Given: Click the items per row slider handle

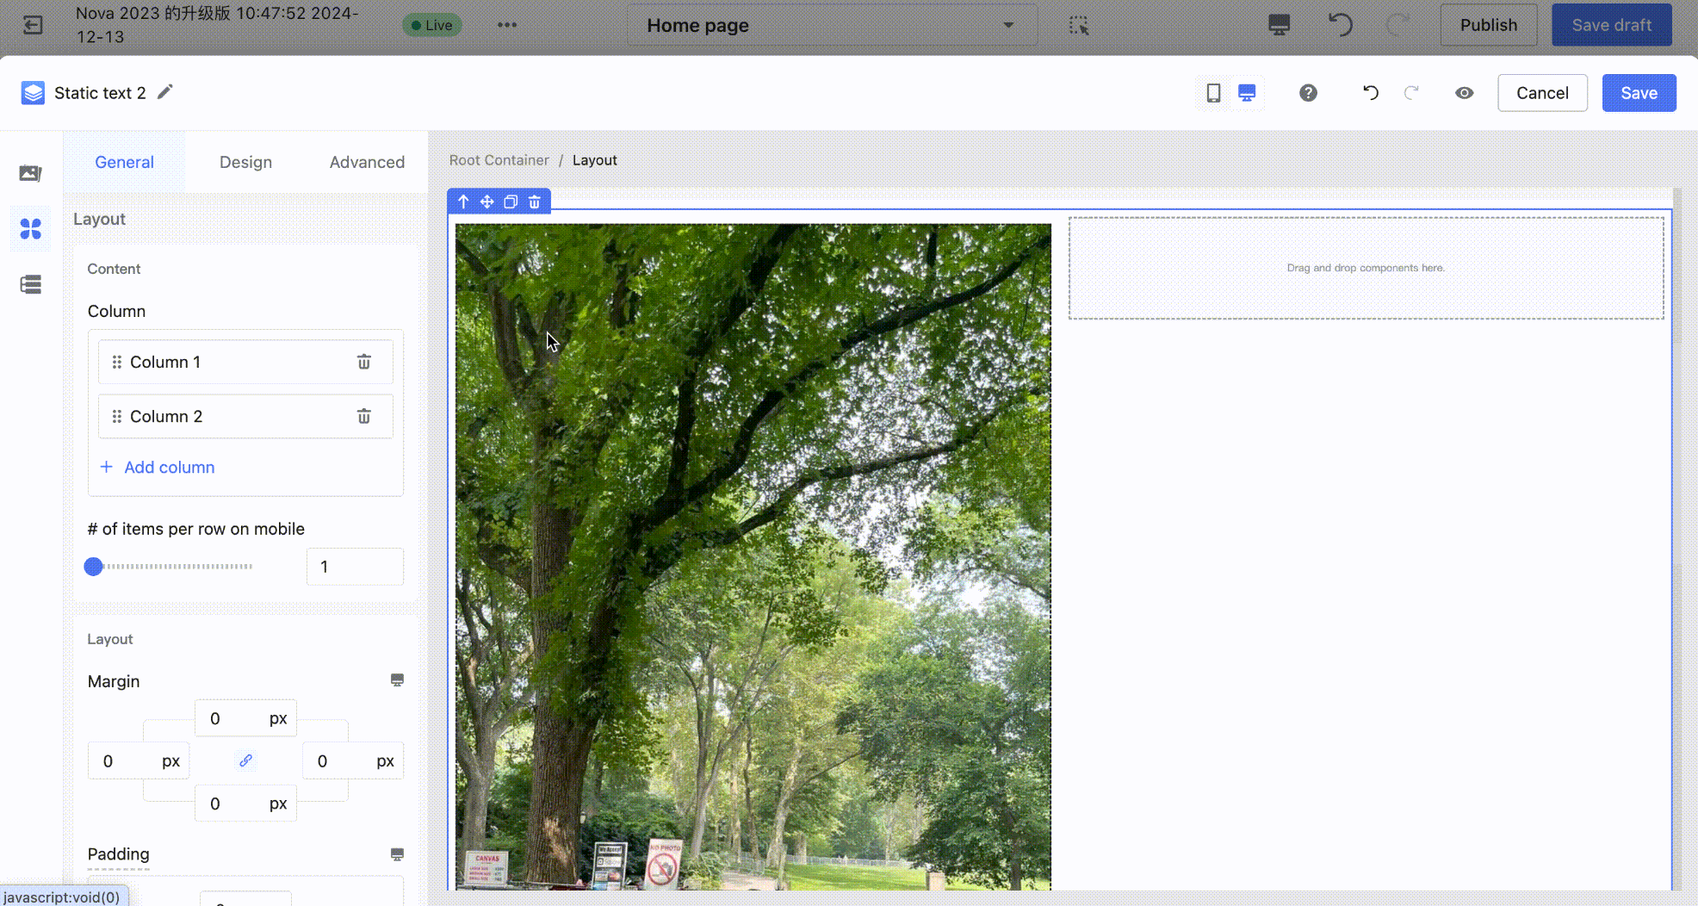Looking at the screenshot, I should 94,567.
